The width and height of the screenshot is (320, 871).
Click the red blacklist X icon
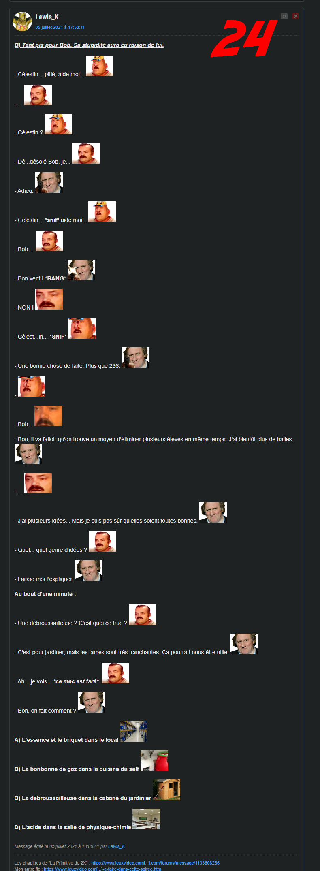[x=296, y=16]
